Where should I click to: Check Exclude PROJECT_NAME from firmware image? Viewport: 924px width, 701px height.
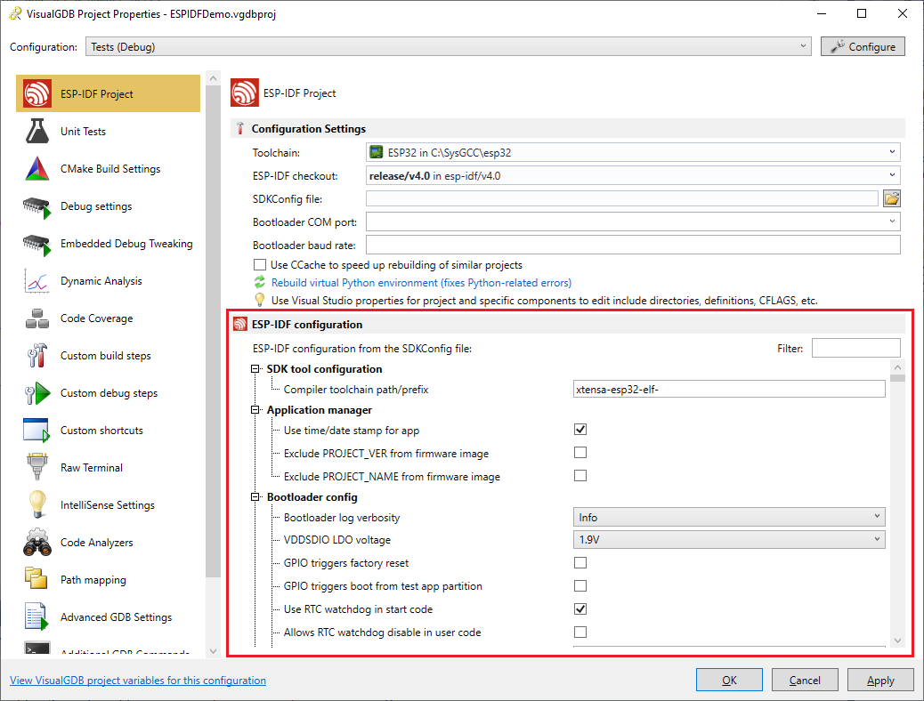coord(580,475)
